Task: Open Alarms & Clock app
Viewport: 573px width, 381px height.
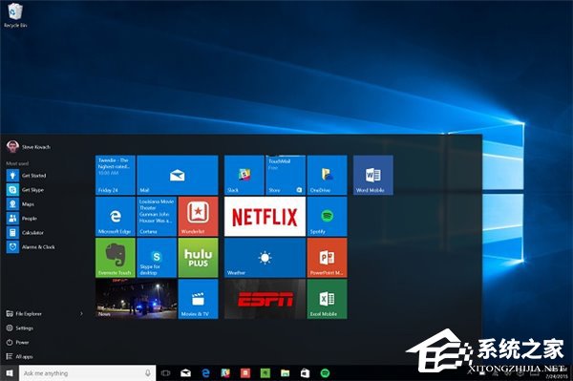Action: coord(31,247)
